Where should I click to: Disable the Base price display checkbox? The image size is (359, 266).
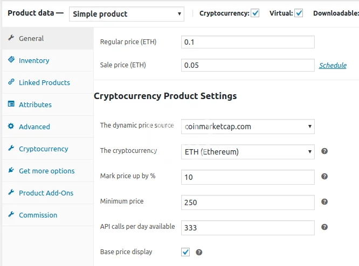click(x=185, y=252)
